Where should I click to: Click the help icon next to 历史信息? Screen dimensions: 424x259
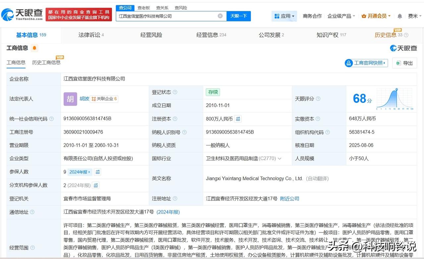pos(406,35)
